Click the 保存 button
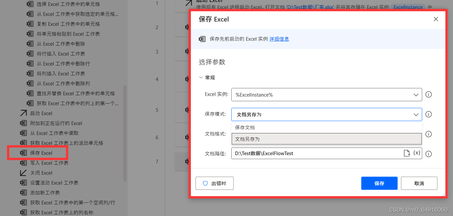453x216 pixels. [x=379, y=183]
